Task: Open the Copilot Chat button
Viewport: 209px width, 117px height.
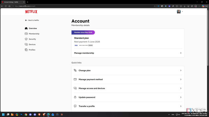Action: [205, 6]
